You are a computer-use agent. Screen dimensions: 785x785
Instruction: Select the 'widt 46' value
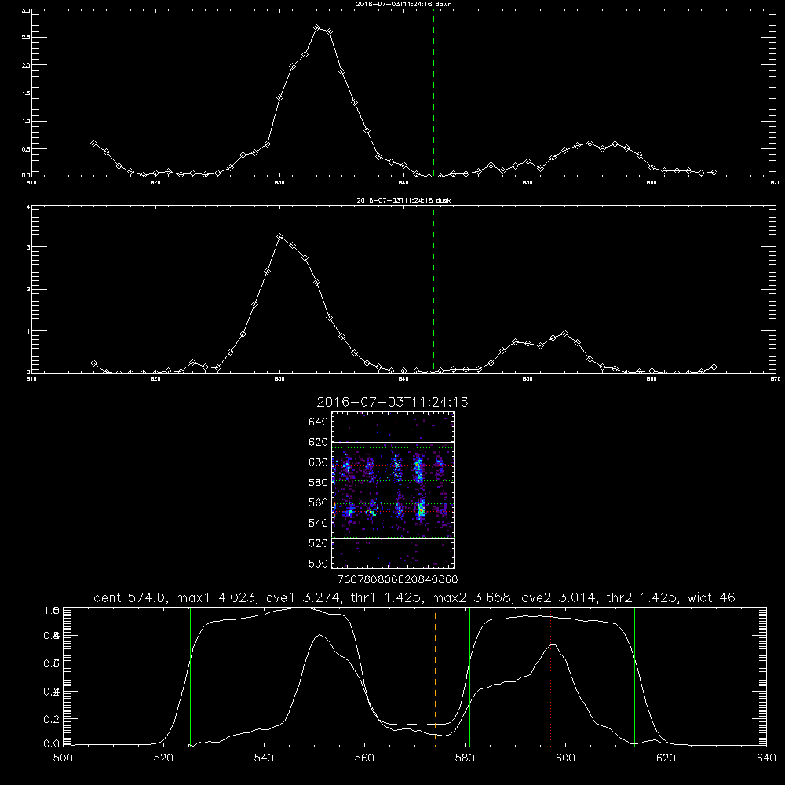pos(711,597)
